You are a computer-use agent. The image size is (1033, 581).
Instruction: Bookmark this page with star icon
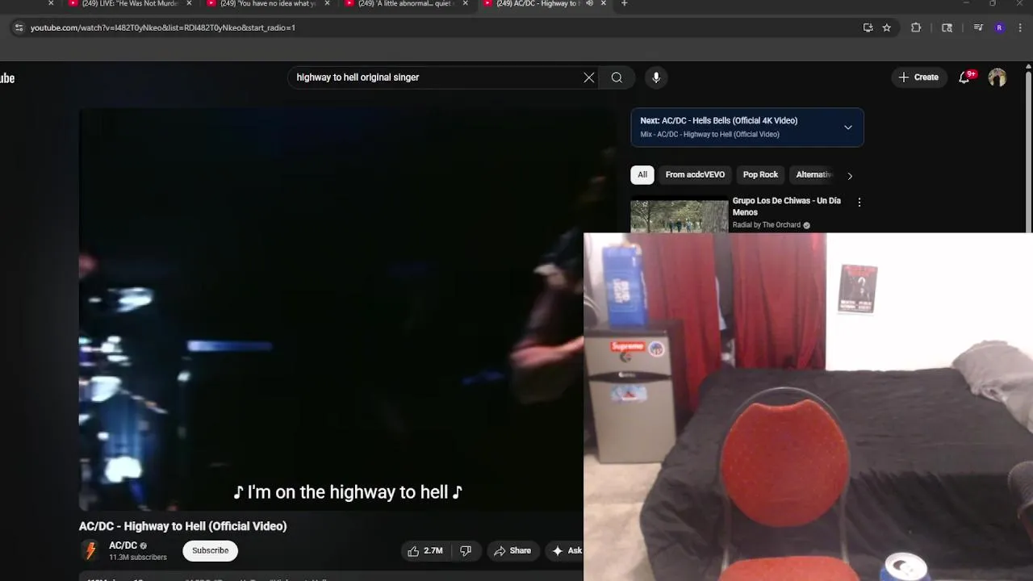(887, 27)
